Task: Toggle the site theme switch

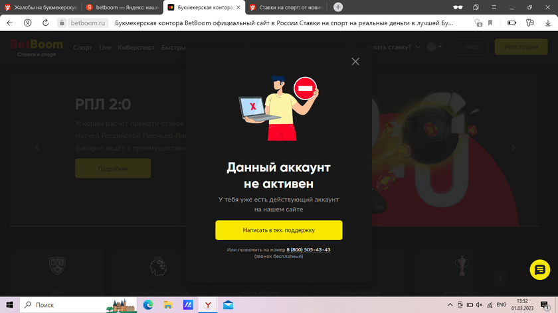Action: pyautogui.click(x=435, y=46)
